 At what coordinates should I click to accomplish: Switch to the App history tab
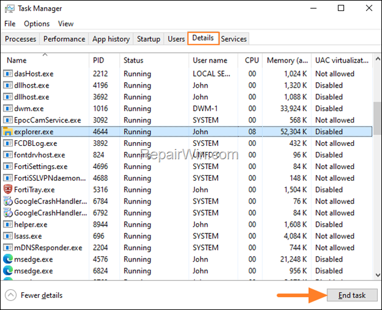click(x=111, y=39)
